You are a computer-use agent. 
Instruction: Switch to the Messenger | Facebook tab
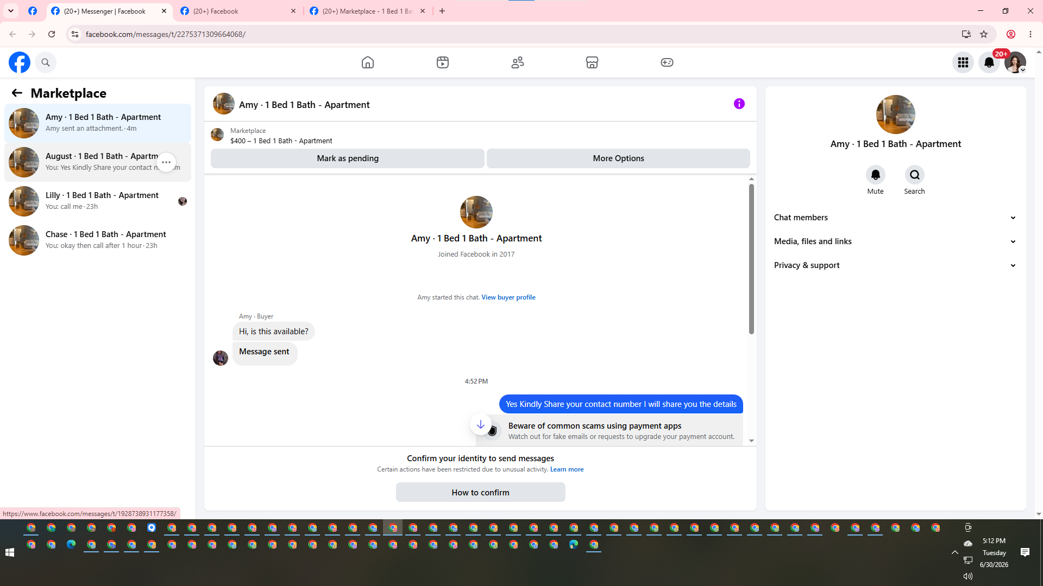109,11
